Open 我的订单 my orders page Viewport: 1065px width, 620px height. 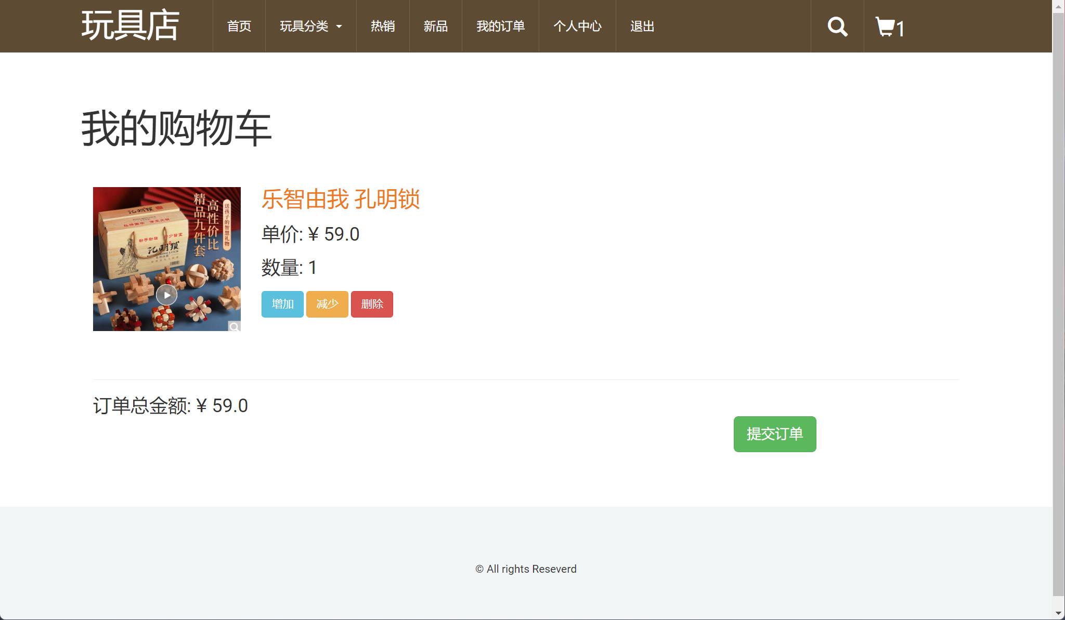tap(500, 25)
